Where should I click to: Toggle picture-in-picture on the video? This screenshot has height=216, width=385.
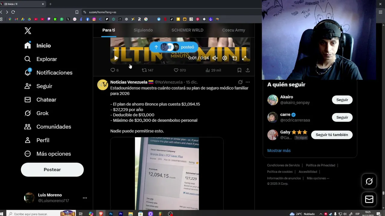(x=235, y=58)
